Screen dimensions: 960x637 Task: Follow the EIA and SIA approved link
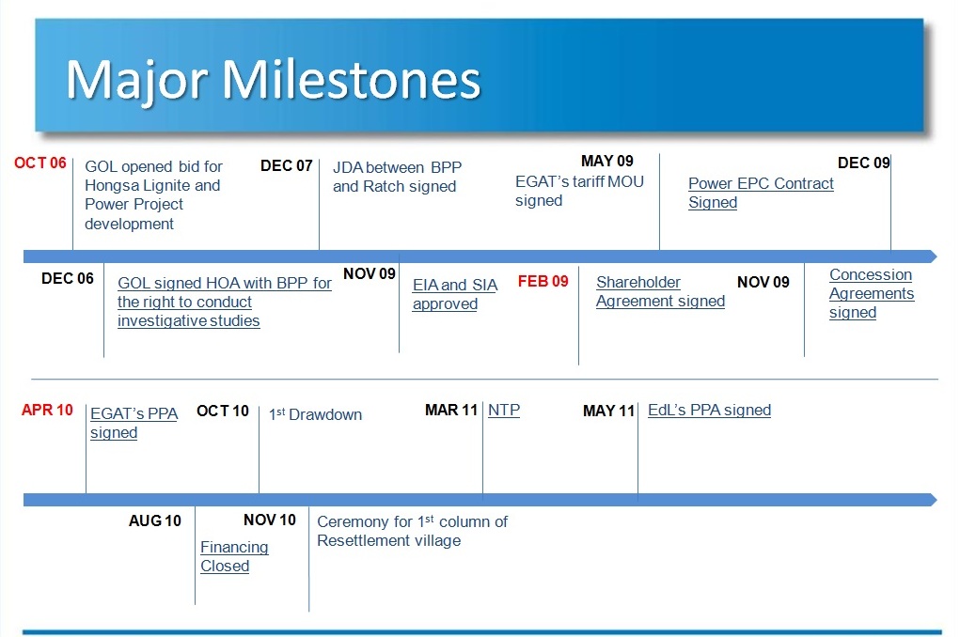(x=455, y=294)
